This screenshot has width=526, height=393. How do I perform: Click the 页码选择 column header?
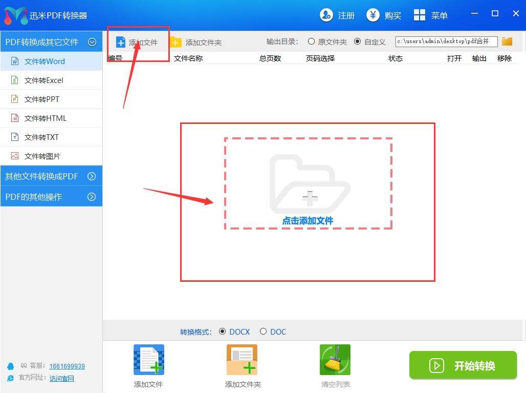tap(320, 58)
